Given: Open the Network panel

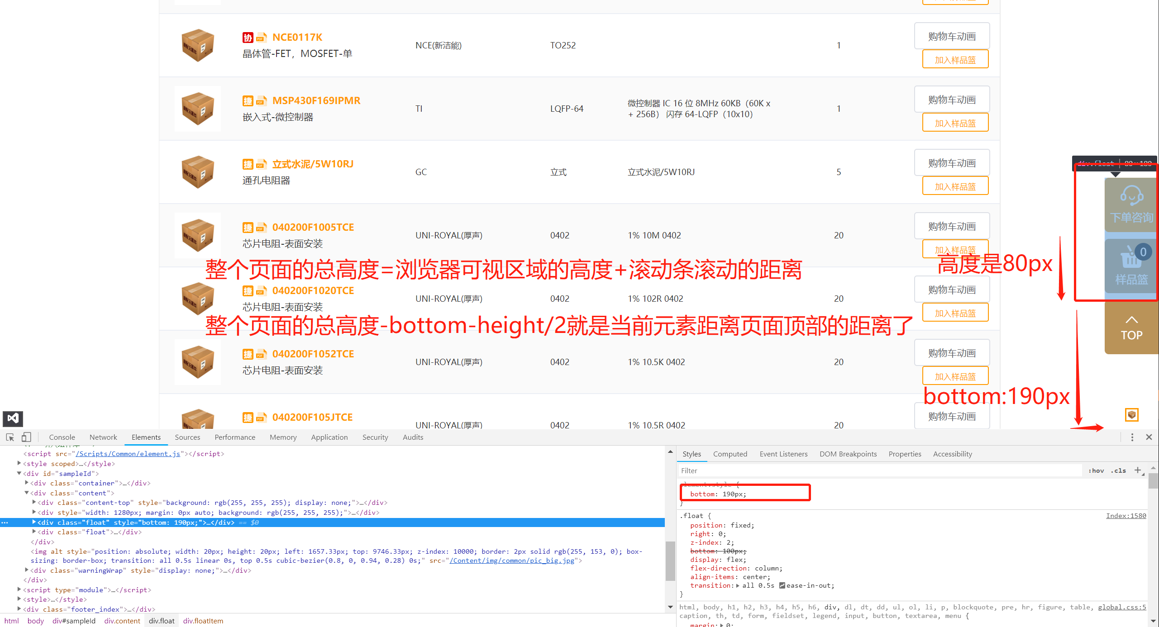Looking at the screenshot, I should pos(103,437).
